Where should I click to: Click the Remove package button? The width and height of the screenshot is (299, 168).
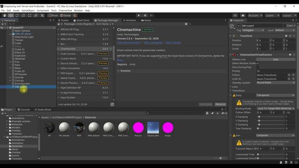tap(220, 105)
